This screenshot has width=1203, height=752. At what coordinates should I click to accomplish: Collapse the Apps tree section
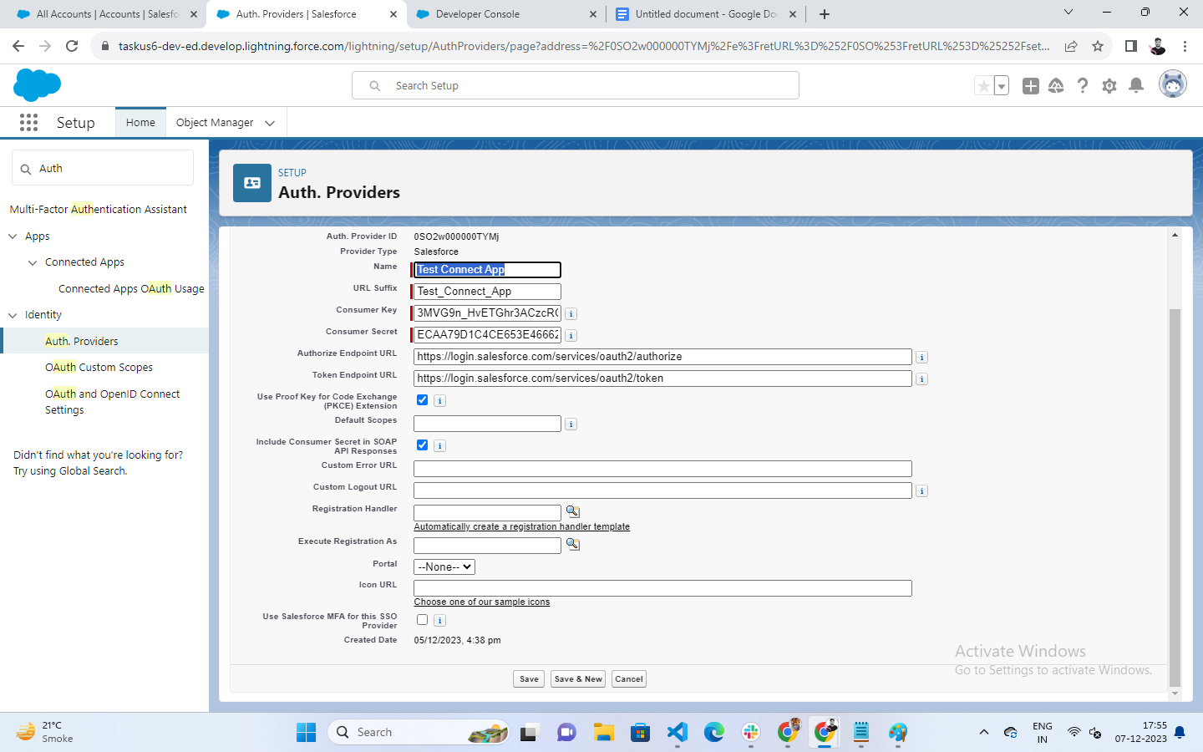(x=13, y=236)
